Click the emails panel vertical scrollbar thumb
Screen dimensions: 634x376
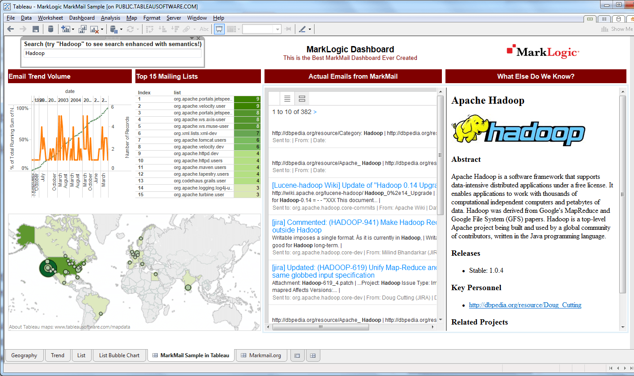(440, 155)
